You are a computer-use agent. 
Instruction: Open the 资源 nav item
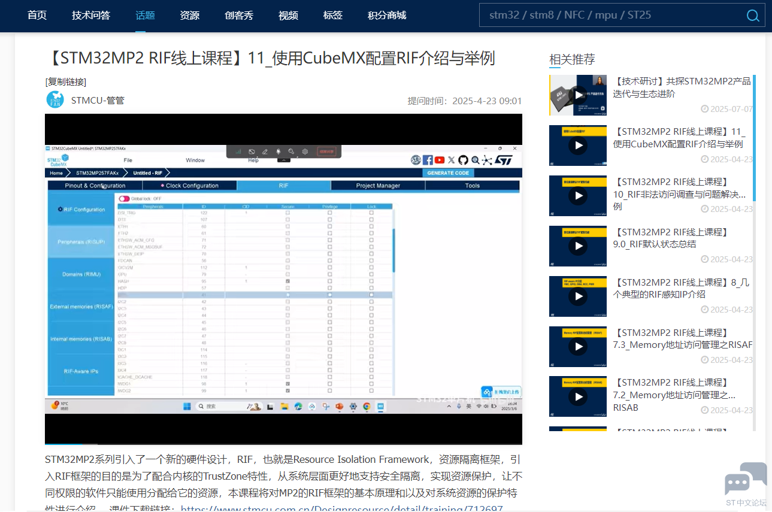pyautogui.click(x=190, y=16)
